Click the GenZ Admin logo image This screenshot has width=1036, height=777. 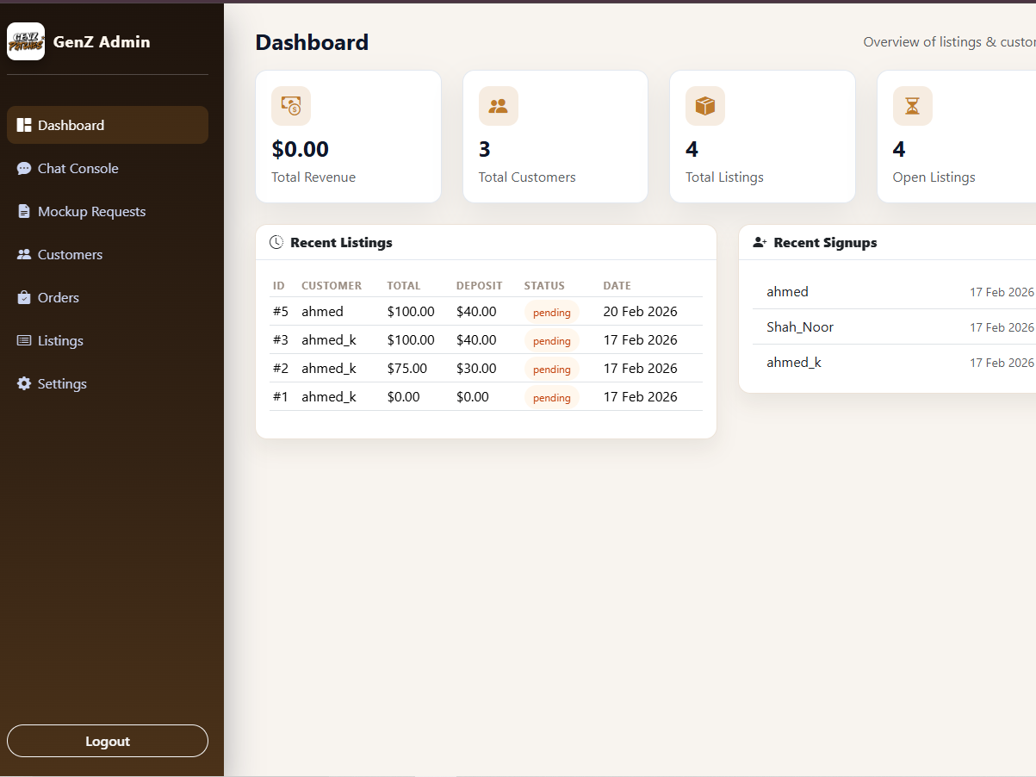[x=26, y=41]
